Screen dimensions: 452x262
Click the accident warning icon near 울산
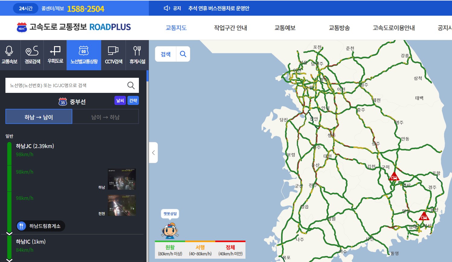(424, 216)
